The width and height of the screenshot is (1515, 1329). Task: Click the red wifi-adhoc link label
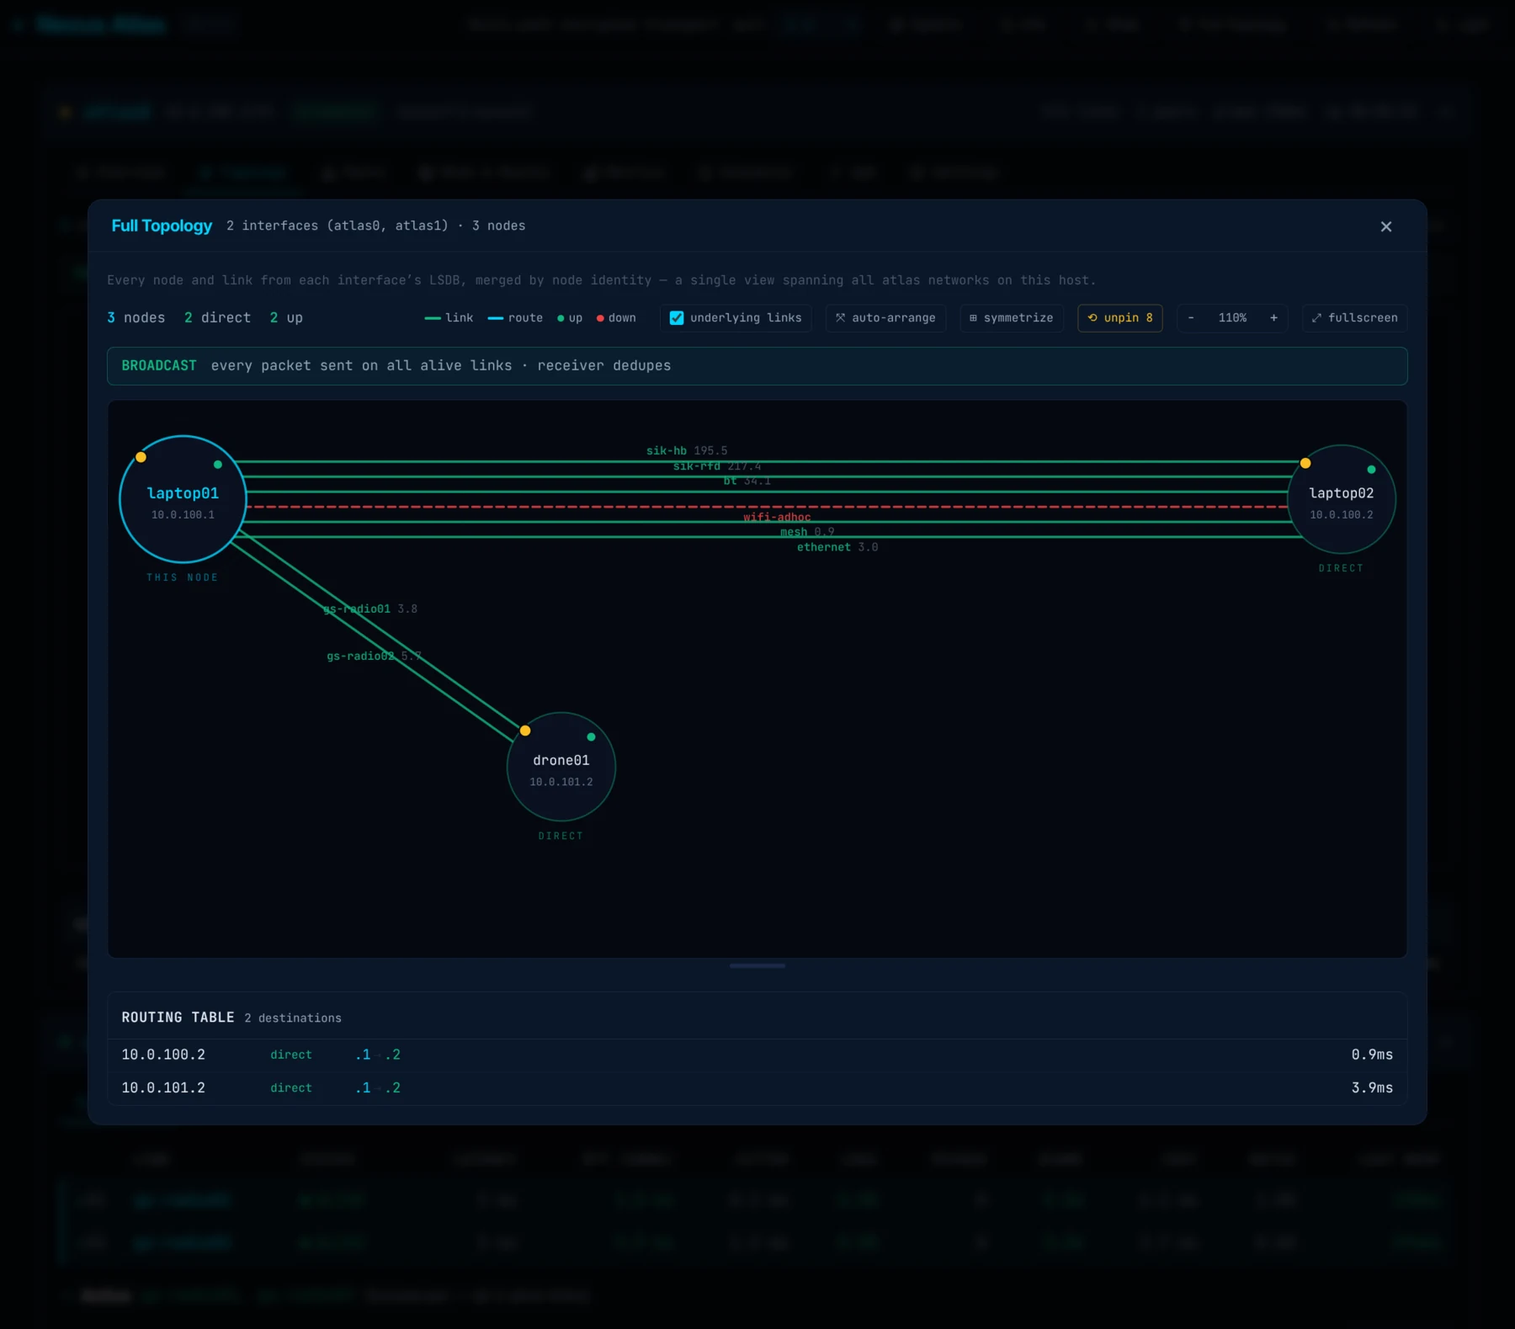coord(777,518)
